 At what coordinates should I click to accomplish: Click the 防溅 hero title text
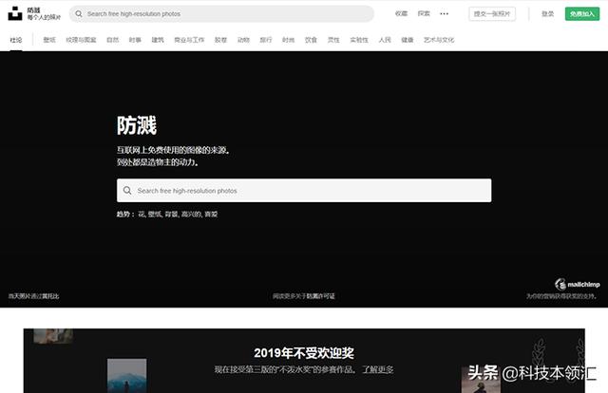tap(137, 125)
